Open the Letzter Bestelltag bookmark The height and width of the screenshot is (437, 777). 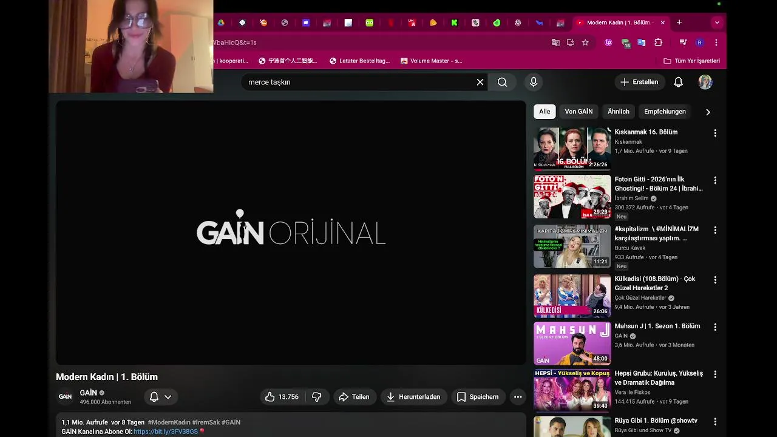tap(359, 61)
